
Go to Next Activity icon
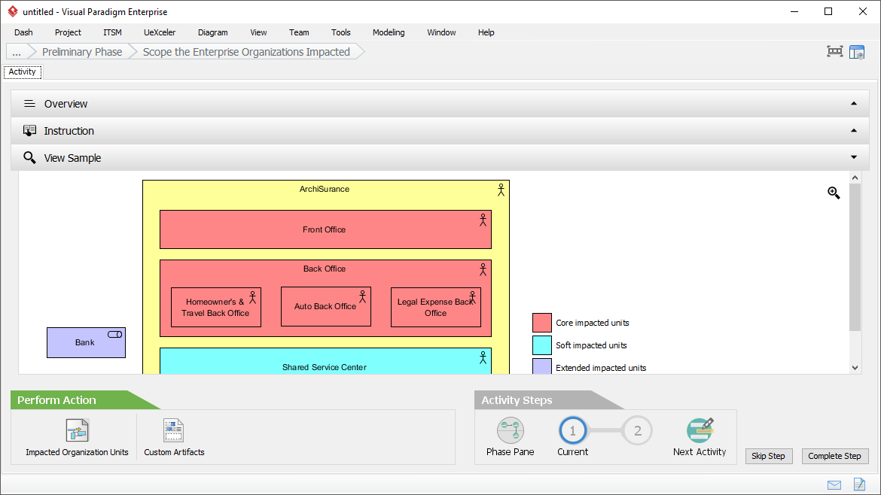click(x=700, y=430)
